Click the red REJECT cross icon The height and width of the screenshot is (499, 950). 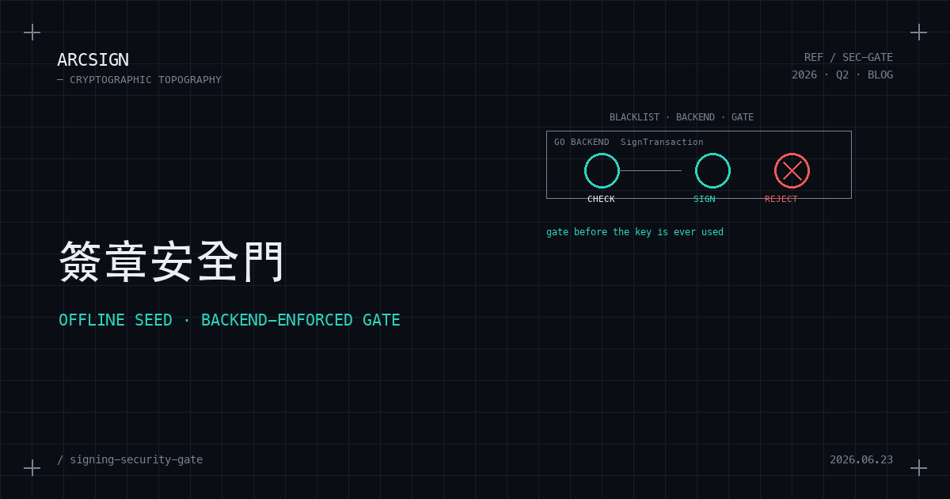coord(792,170)
